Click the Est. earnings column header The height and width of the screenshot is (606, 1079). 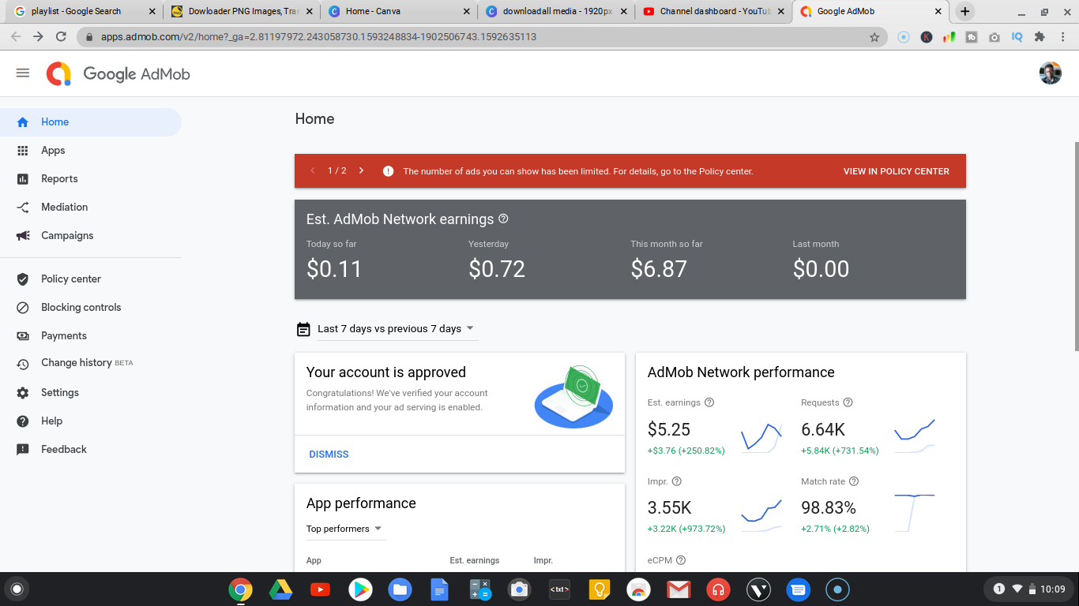pos(475,561)
